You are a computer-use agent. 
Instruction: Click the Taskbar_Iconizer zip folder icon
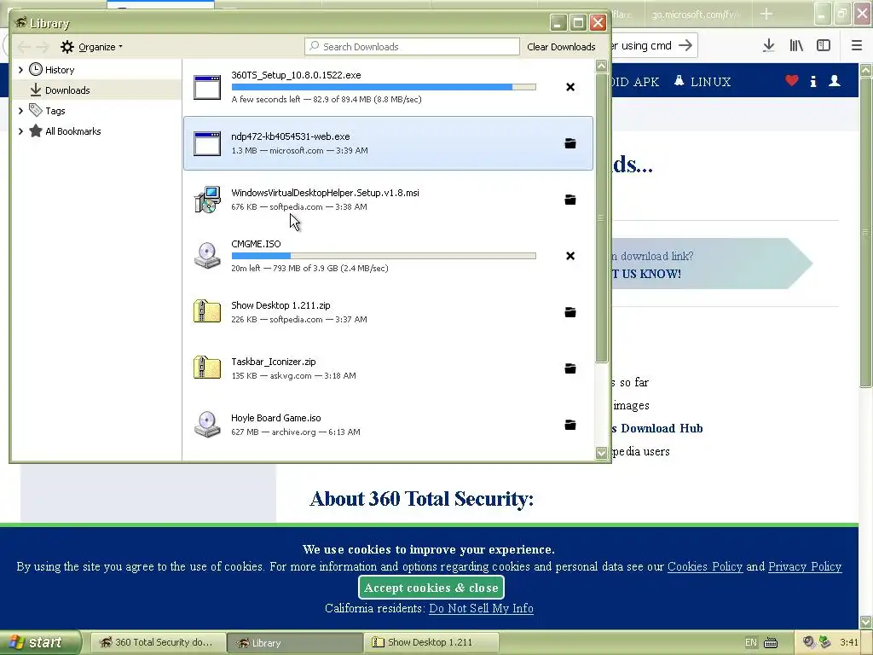(x=207, y=368)
